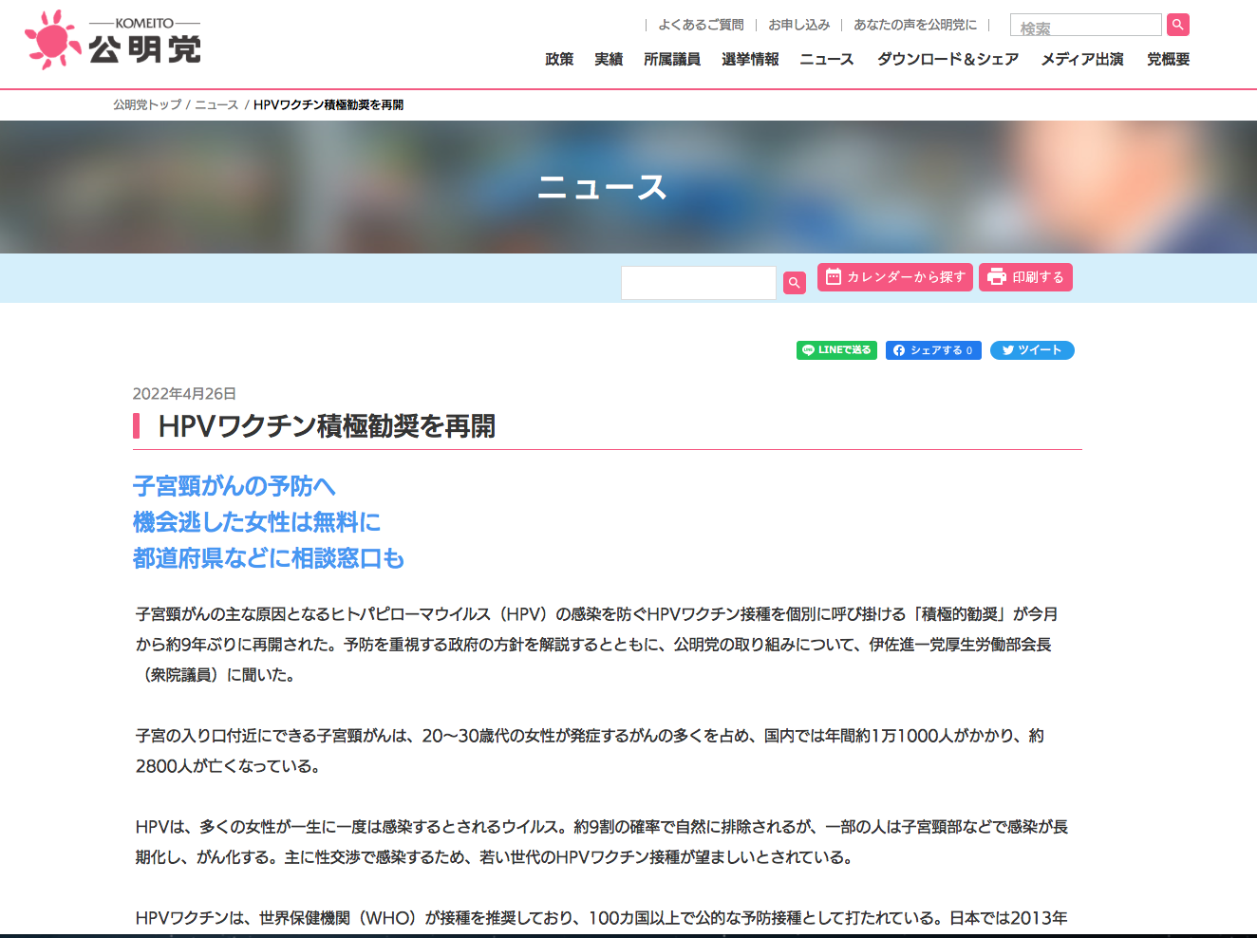Click the ニュース banner title
This screenshot has width=1257, height=938.
tap(603, 187)
